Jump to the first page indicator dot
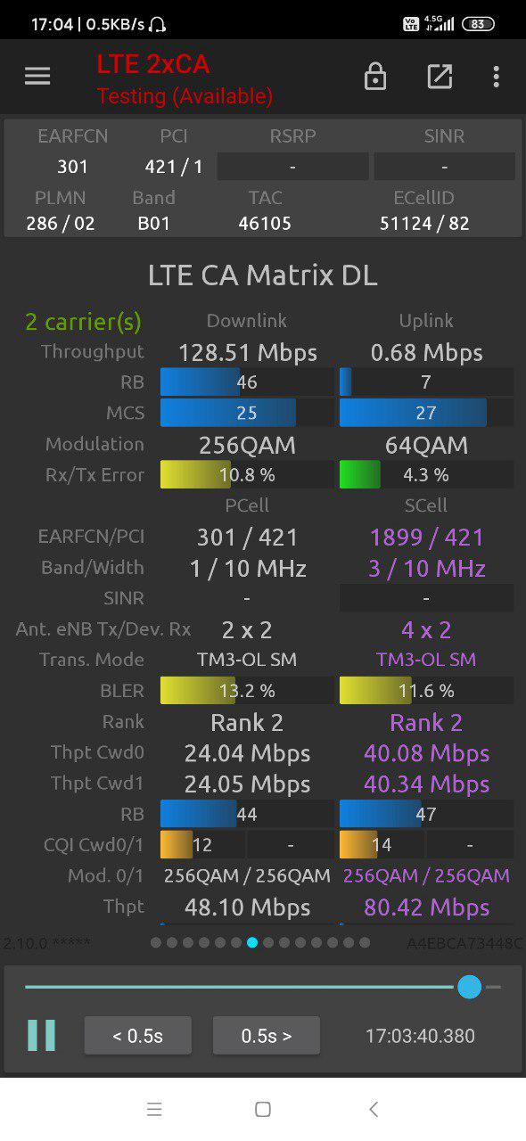Screen dimensions: 526x1141 coord(156,942)
